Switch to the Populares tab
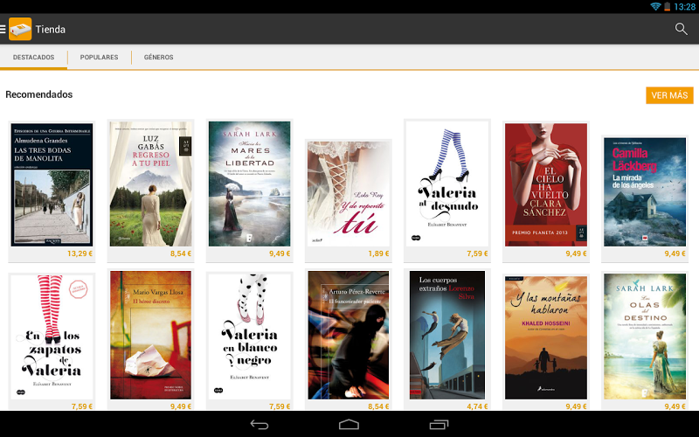Viewport: 699px width, 437px height. (99, 57)
